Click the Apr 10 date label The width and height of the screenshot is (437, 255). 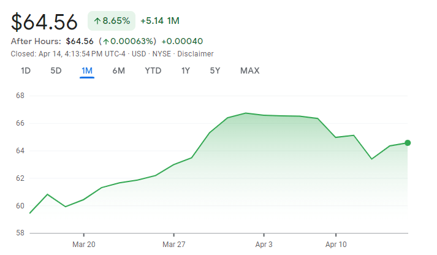coord(336,243)
